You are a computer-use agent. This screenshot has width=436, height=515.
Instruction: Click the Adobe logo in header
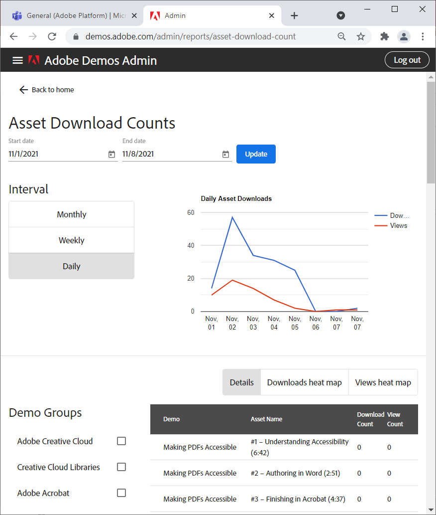coord(34,60)
